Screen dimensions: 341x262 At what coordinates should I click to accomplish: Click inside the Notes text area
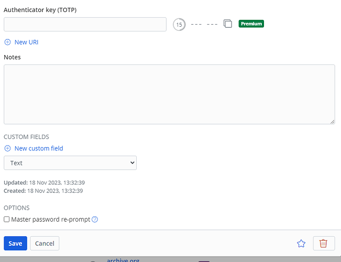coord(169,94)
